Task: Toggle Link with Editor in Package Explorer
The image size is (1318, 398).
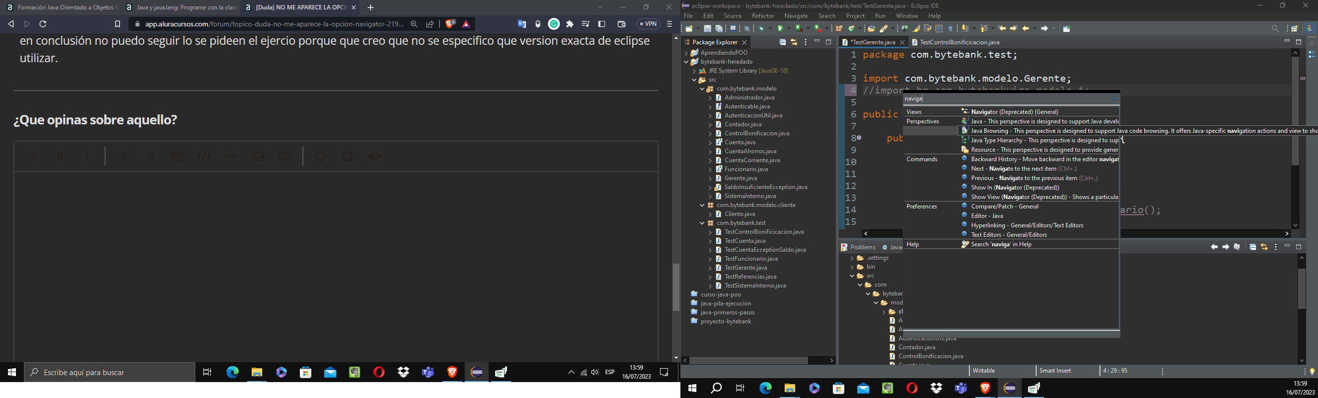Action: click(x=794, y=42)
